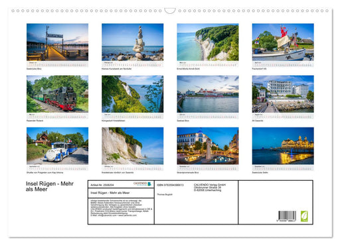Viewport: 340px width, 245px height.
Task: Select the stacked stones artwork photo
Action: point(133,42)
